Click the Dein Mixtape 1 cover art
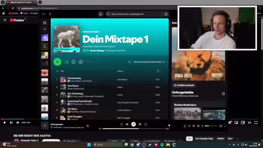Screen dimensions: 263x148 tap(67, 39)
